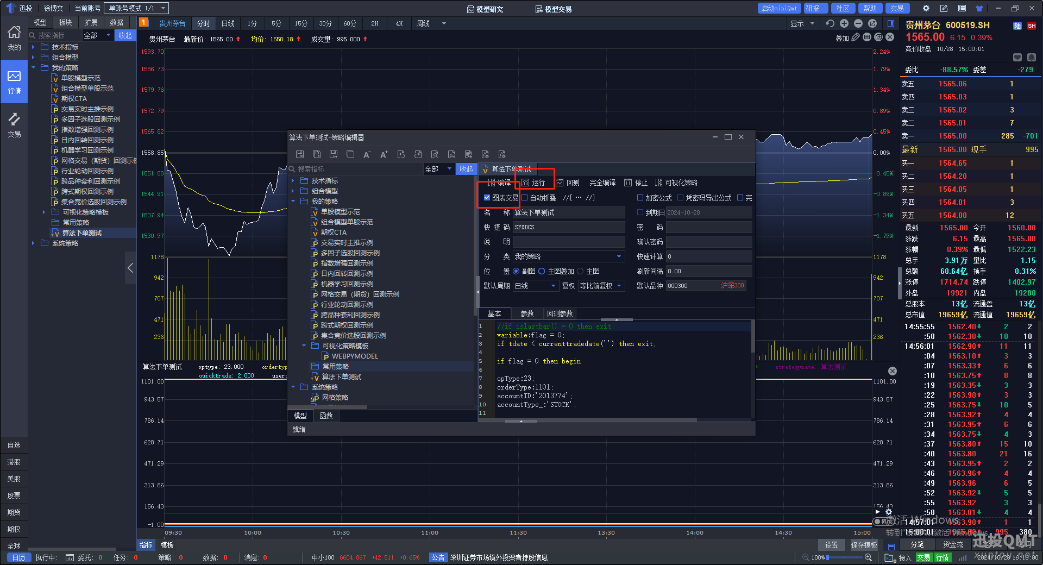
Task: Select the 副图 radio button
Action: coord(516,271)
